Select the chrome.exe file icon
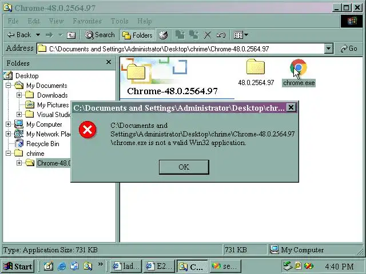The height and width of the screenshot is (274, 366). 299,68
